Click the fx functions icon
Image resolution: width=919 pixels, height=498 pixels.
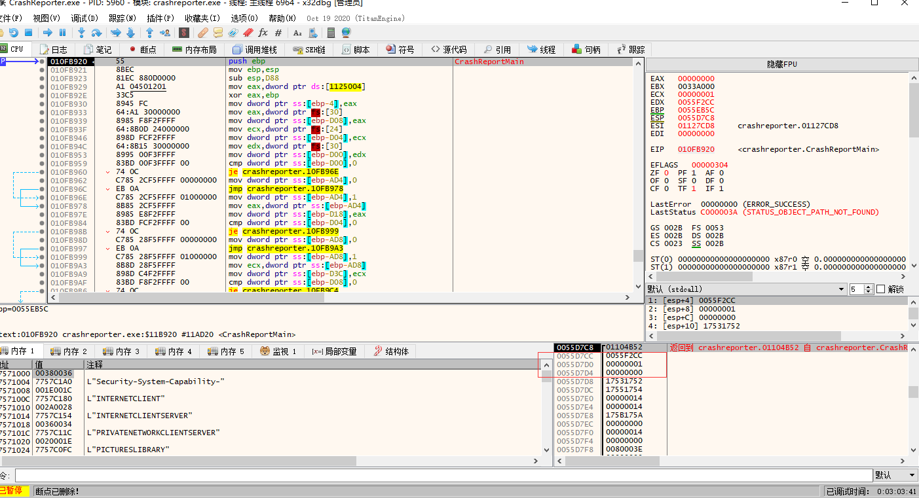click(x=263, y=33)
